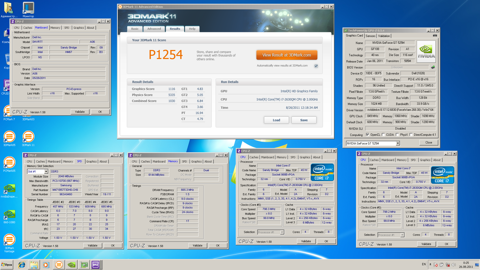
Task: Toggle the OpenCL checkbox in GPU-Z
Action: click(x=367, y=134)
